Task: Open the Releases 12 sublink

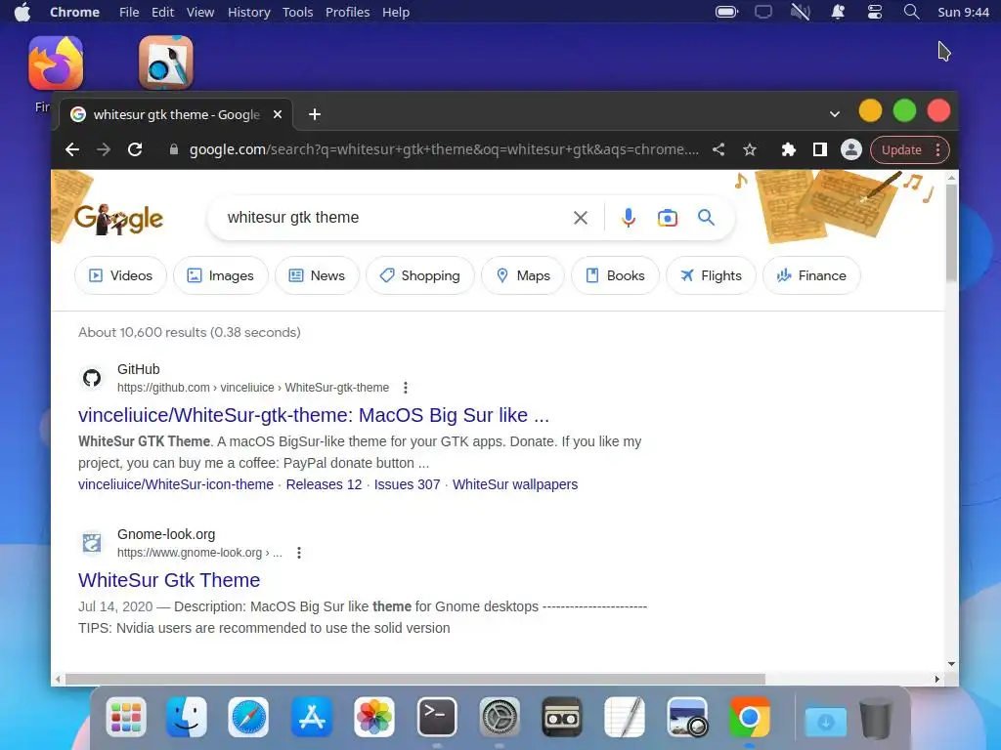Action: pos(324,484)
